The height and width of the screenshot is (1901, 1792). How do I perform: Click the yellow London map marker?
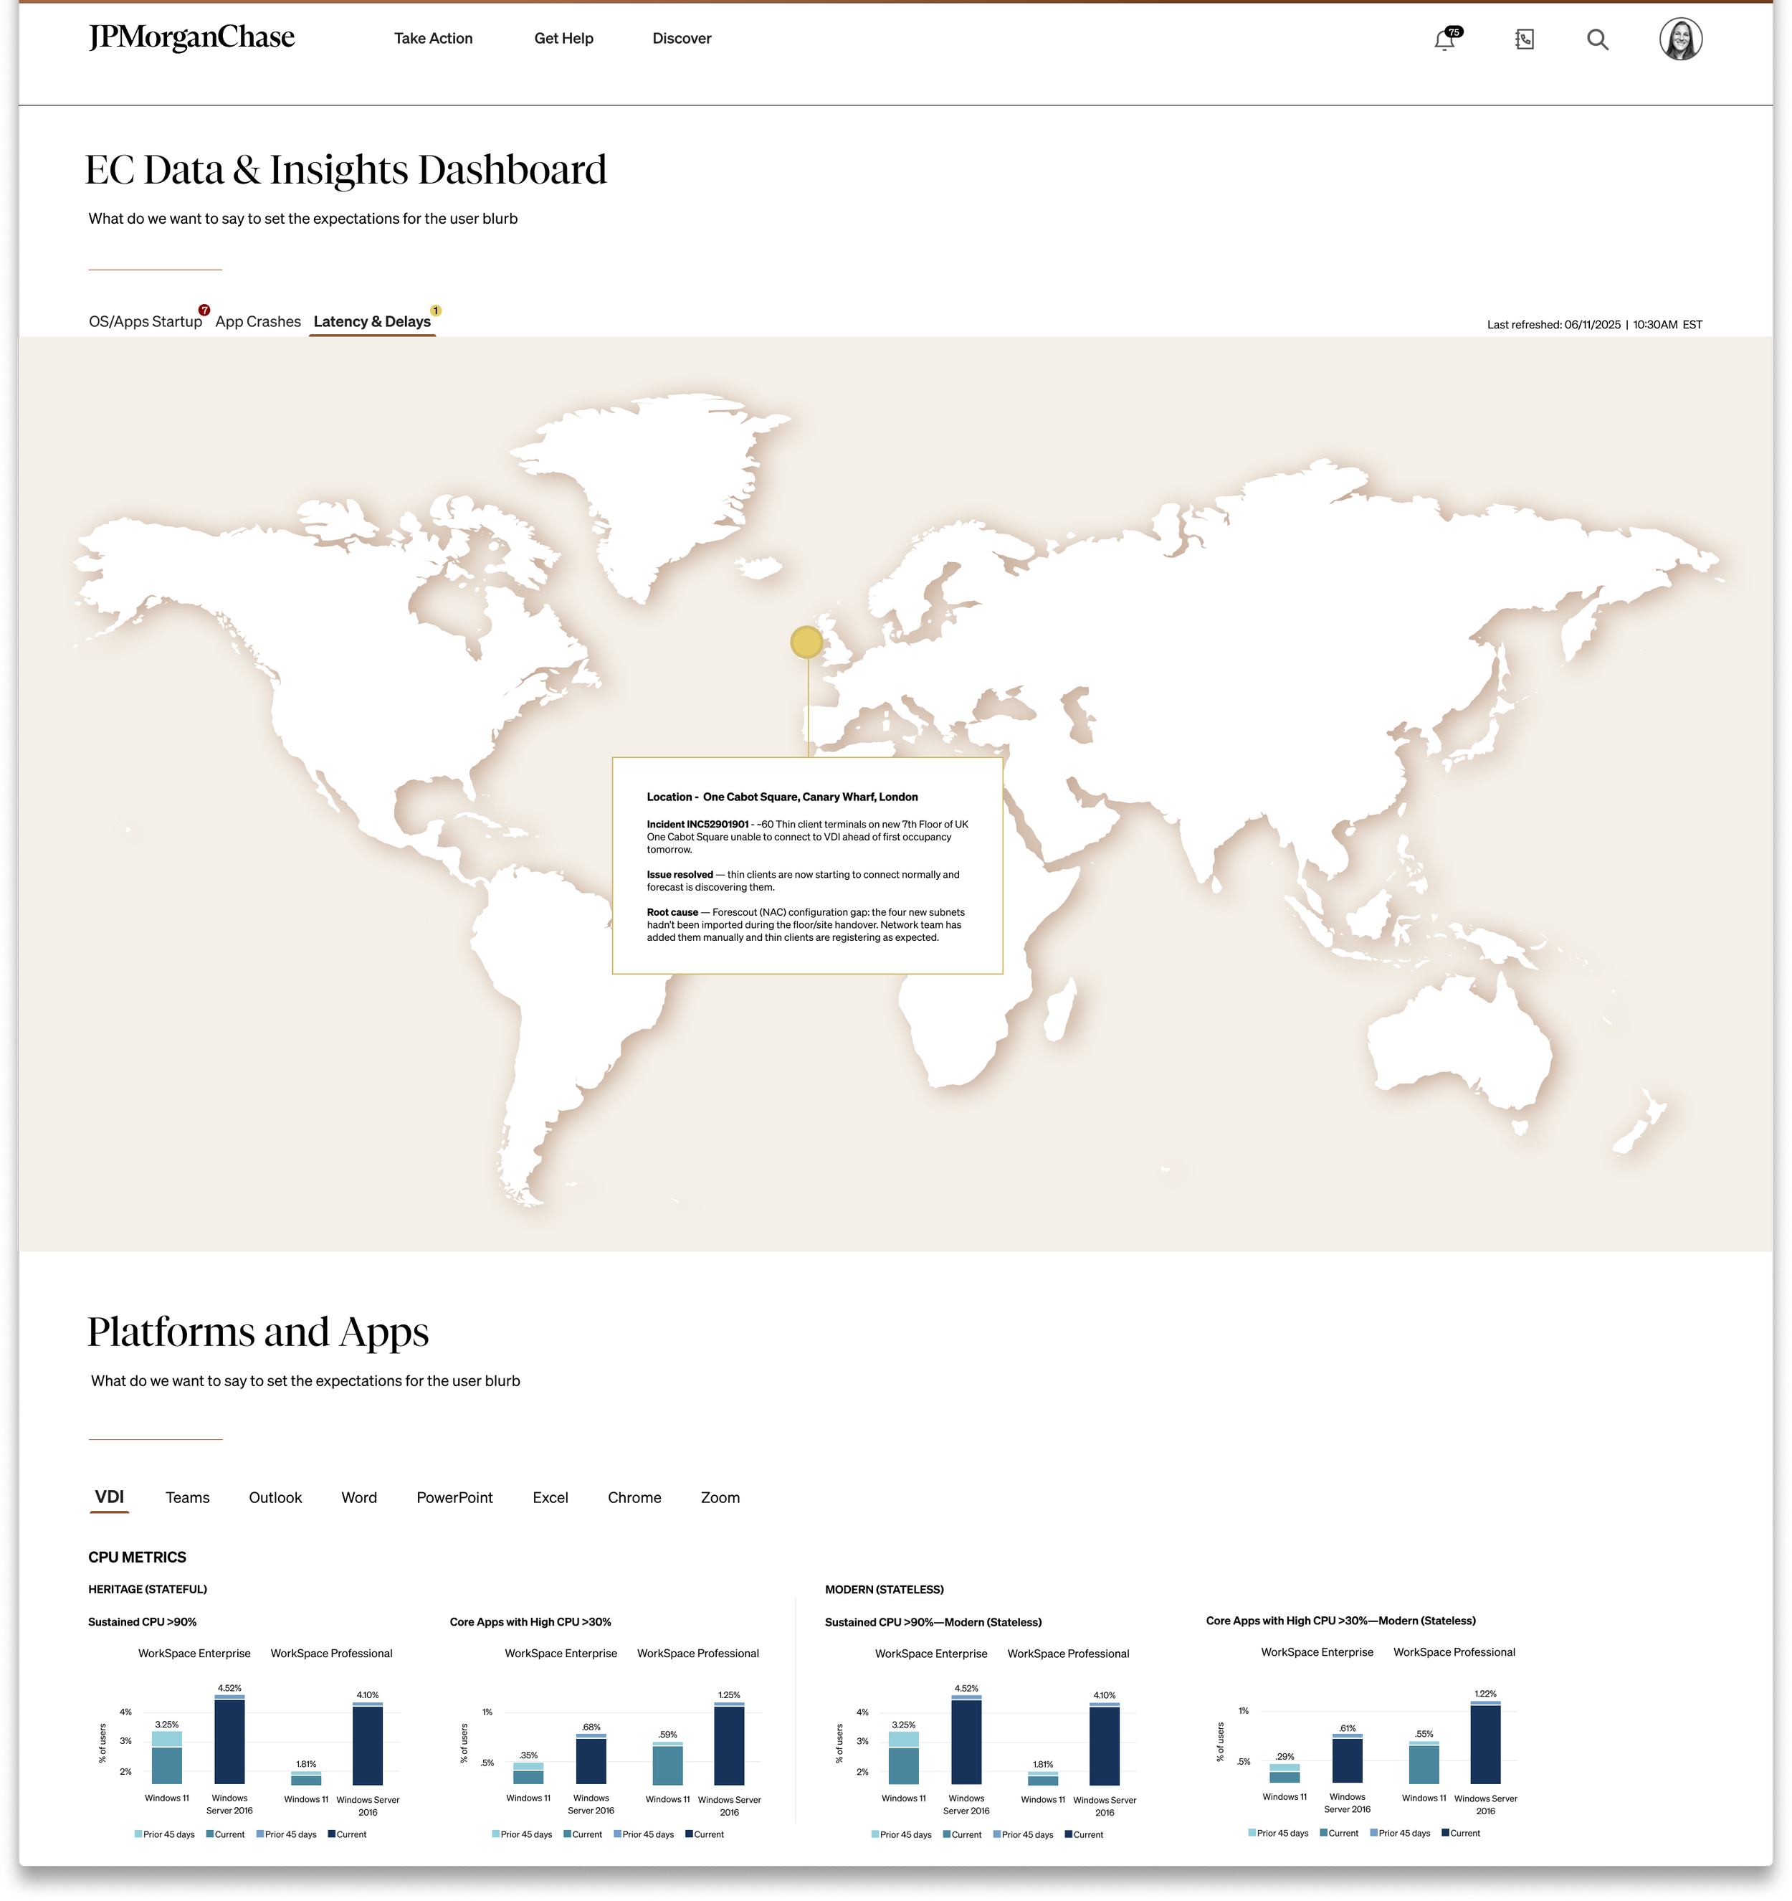806,642
